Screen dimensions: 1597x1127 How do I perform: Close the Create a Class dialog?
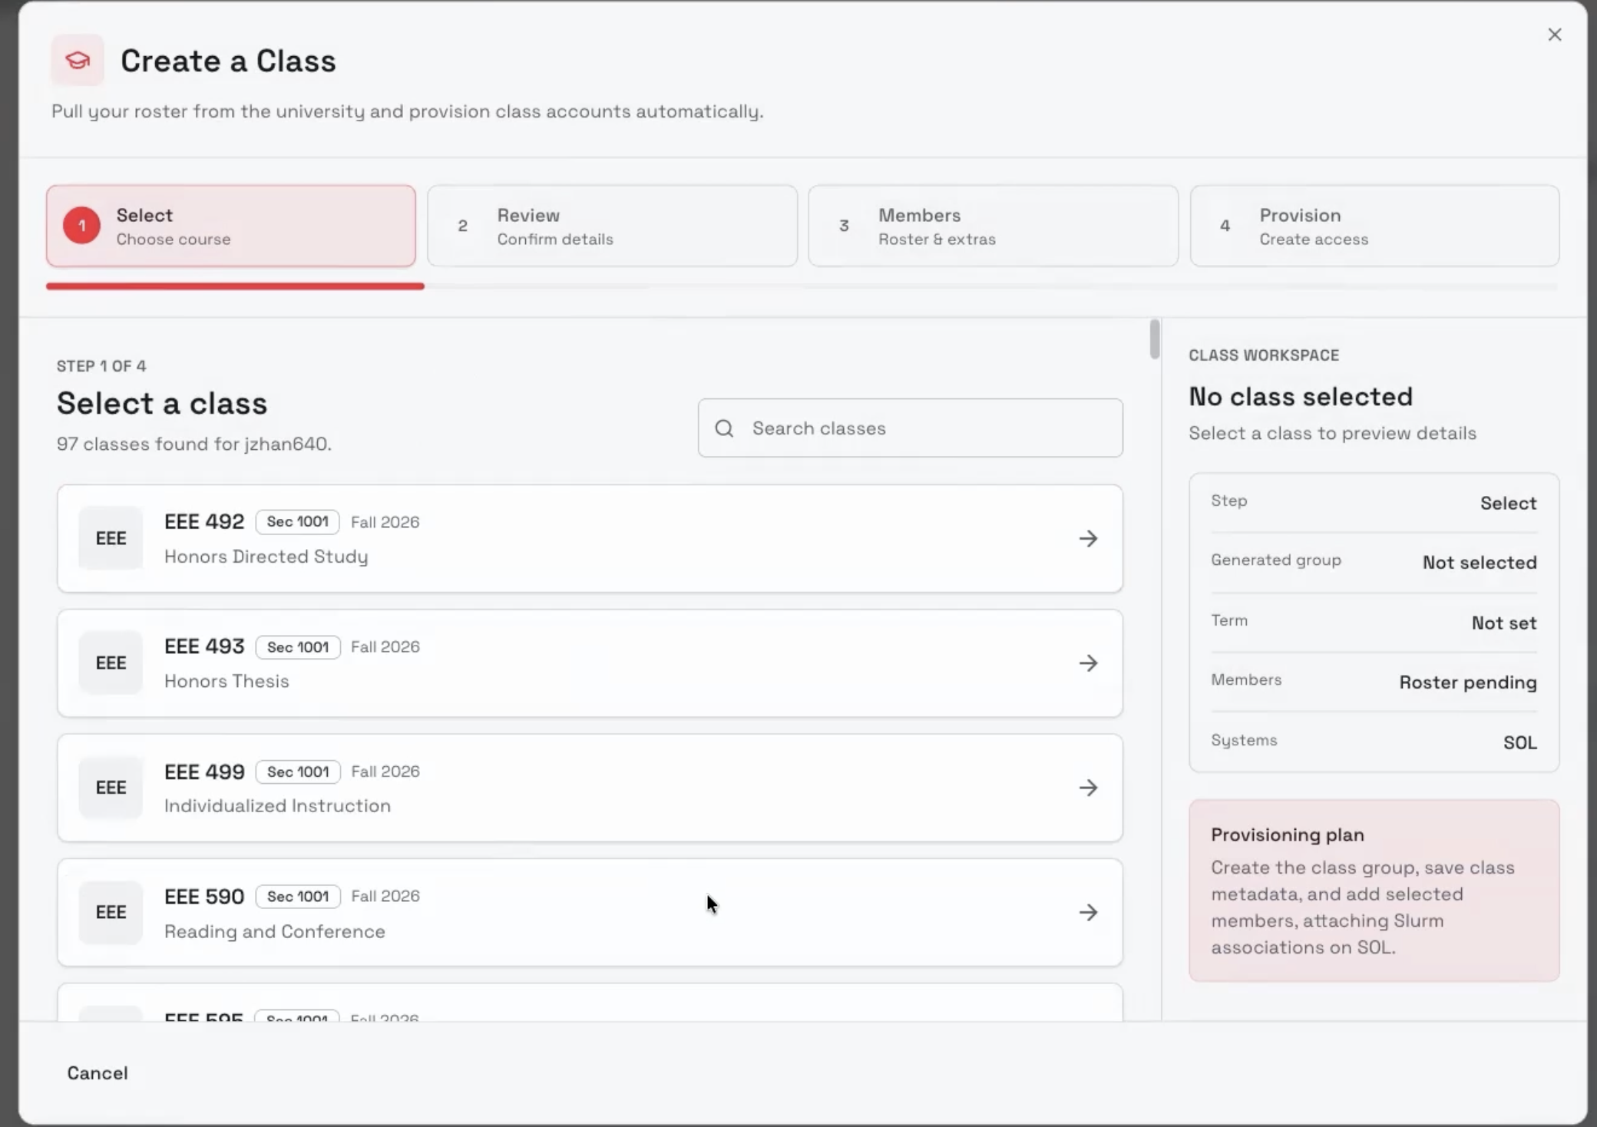1555,35
